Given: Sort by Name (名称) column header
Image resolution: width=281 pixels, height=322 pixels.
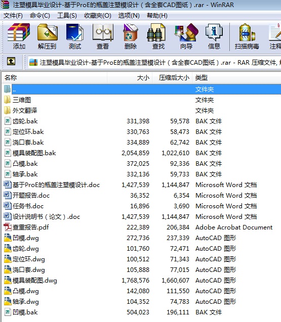Looking at the screenshot, I should tap(54, 78).
